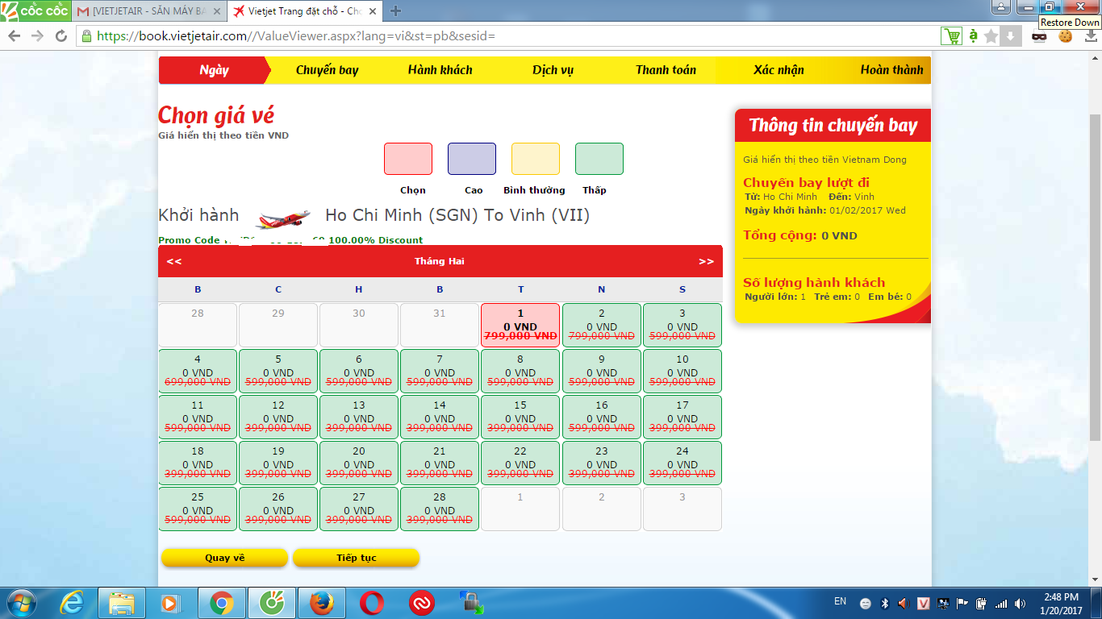This screenshot has height=619, width=1102.
Task: Go to the Dịch vụ booking step
Action: [x=553, y=70]
